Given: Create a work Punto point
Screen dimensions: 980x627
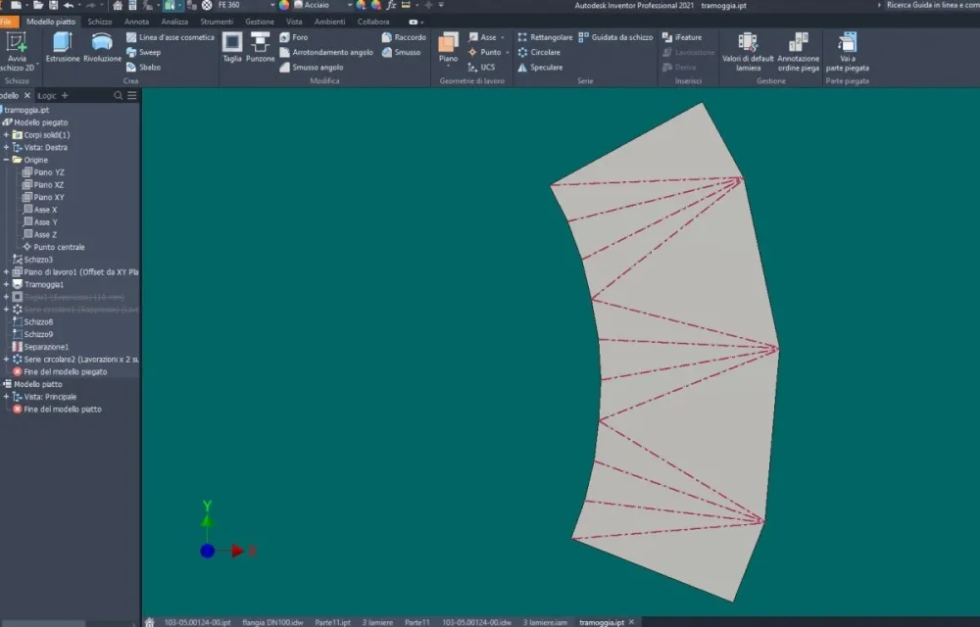Looking at the screenshot, I should pyautogui.click(x=485, y=53).
